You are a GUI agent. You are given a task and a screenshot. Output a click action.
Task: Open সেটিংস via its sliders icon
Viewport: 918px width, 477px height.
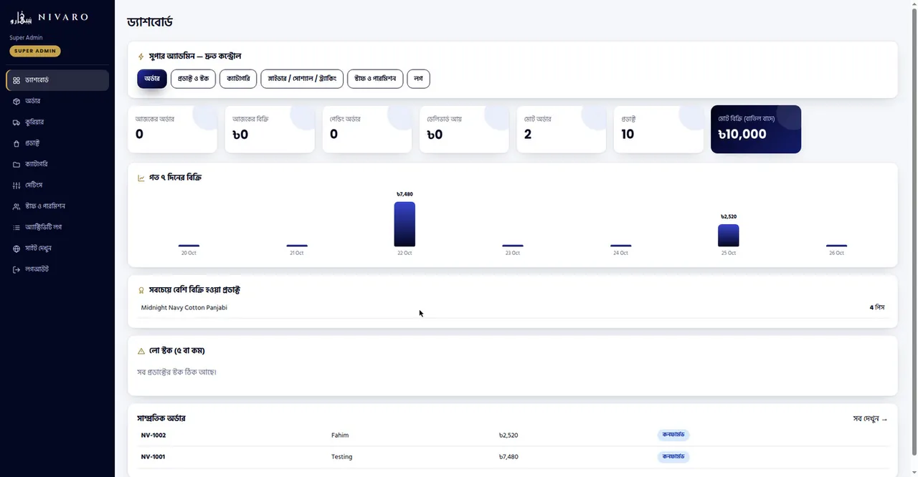(16, 185)
